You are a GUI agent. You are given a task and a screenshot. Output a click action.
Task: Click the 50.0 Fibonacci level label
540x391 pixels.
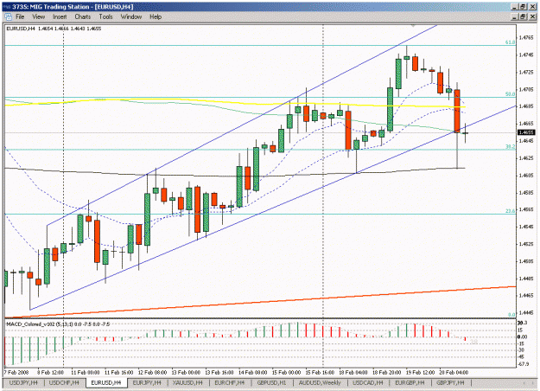click(510, 93)
